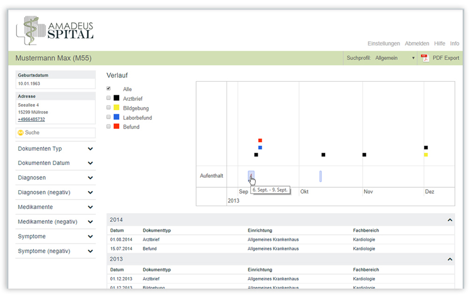Uncheck the Alle checkbox
Viewport: 470px width, 298px height.
tap(109, 89)
